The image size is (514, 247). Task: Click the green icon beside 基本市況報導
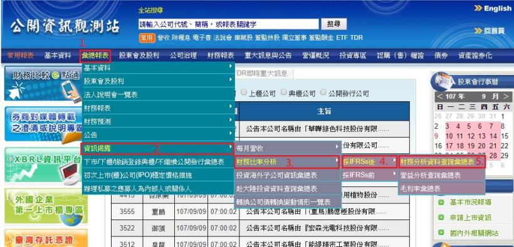(x=441, y=203)
